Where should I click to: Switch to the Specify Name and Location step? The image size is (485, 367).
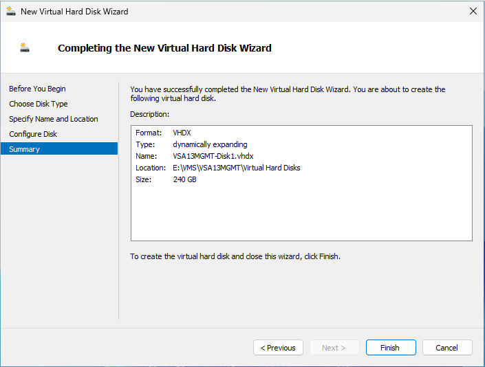[54, 119]
